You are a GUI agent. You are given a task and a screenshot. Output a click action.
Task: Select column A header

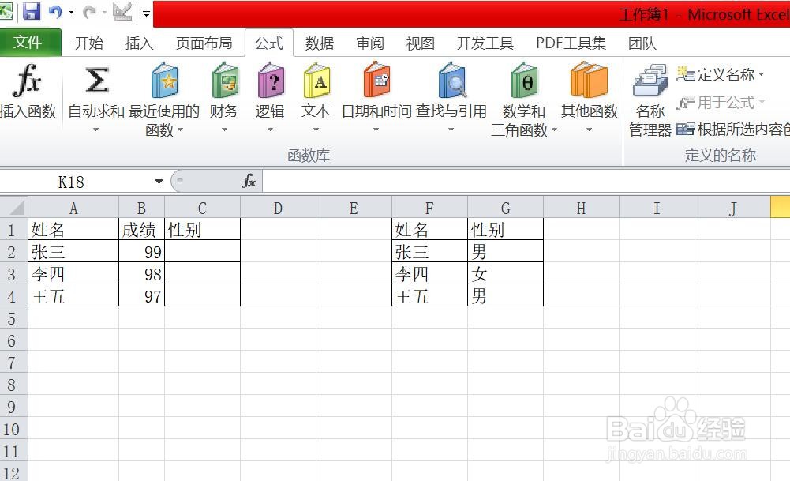(x=73, y=208)
